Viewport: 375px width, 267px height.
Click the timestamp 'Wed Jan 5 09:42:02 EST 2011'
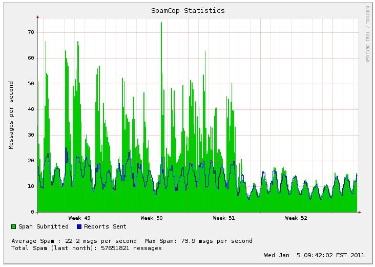314,255
